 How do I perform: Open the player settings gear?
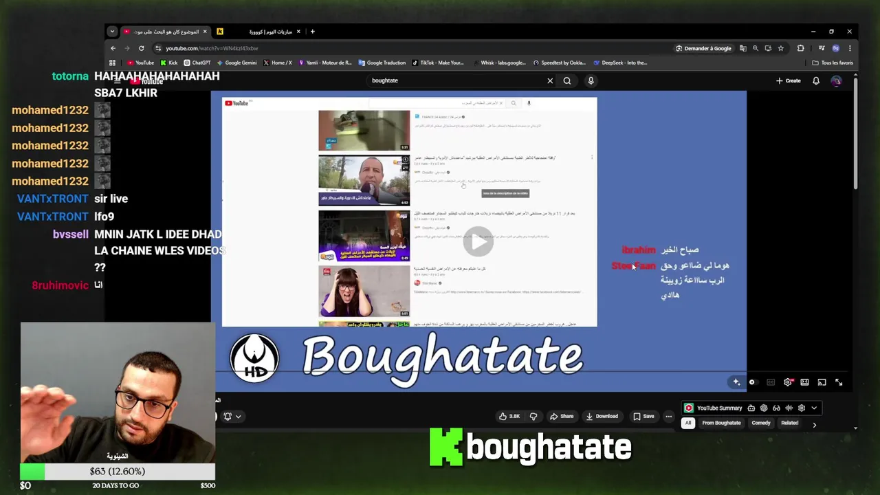788,382
